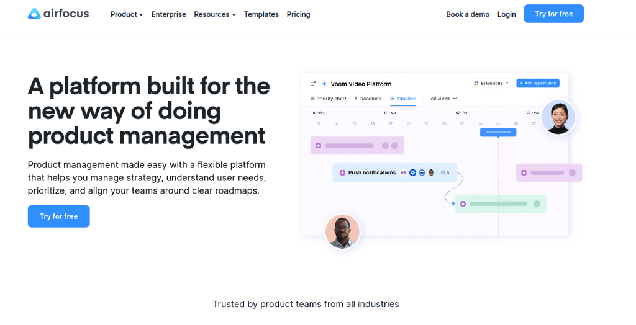Expand the All views dropdown
This screenshot has height=325, width=636.
click(x=443, y=99)
